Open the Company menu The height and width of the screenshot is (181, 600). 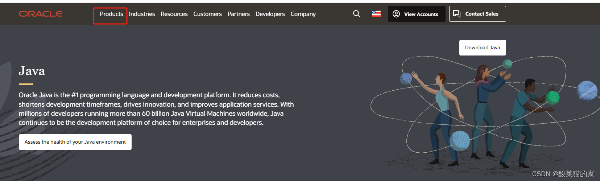coord(303,14)
